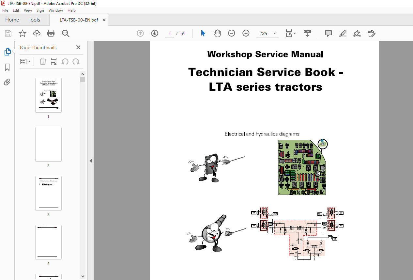The height and width of the screenshot is (280, 413).
Task: Click 'Technician Service Book -' title text
Action: 266,72
